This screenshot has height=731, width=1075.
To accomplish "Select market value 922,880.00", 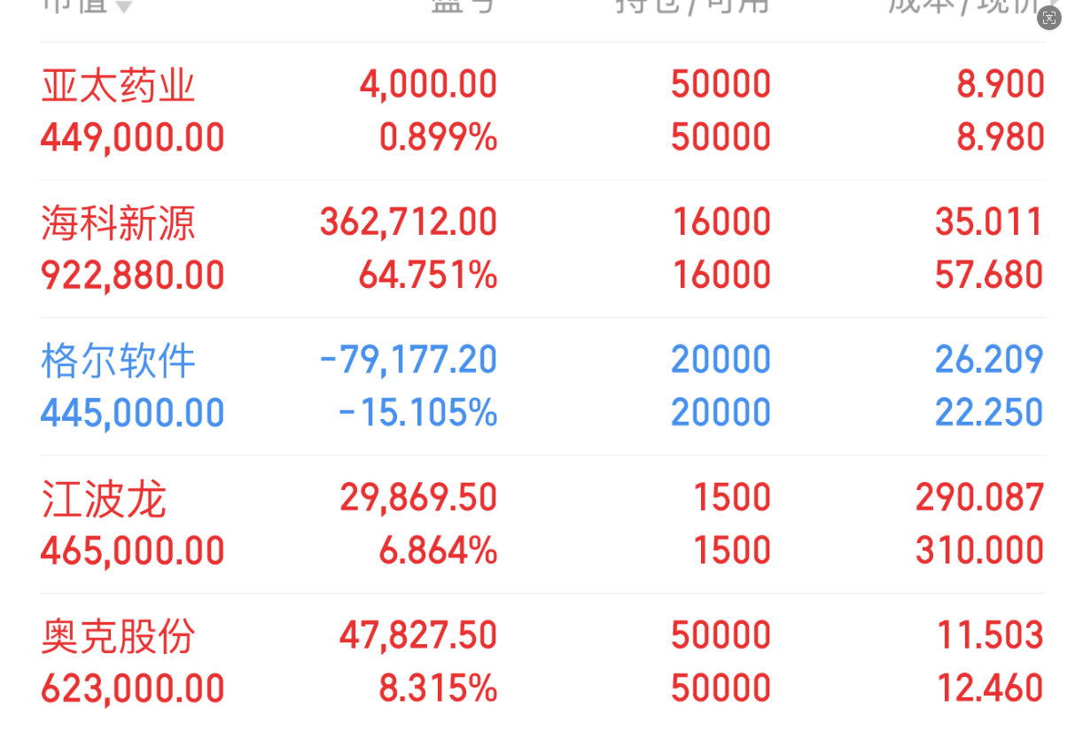I will click(x=133, y=276).
